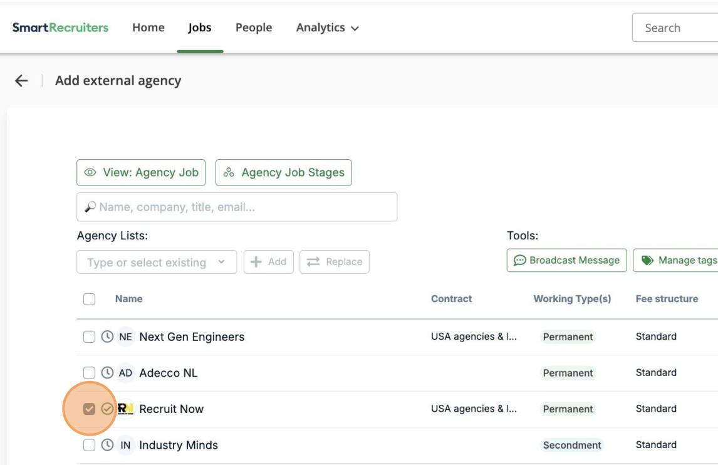This screenshot has height=465, width=718.
Task: Click the Permanent tag for Recruit Now
Action: click(568, 409)
